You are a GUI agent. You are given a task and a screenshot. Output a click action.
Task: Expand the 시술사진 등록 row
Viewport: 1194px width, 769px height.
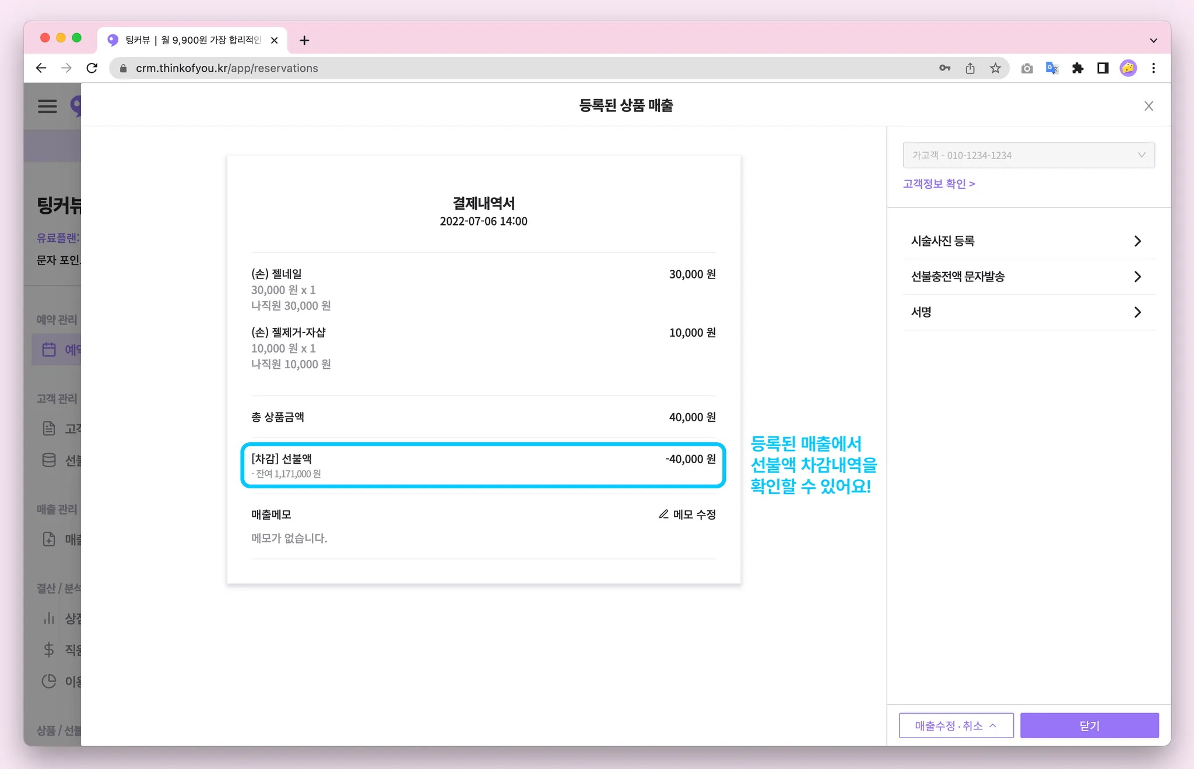[x=1028, y=241]
